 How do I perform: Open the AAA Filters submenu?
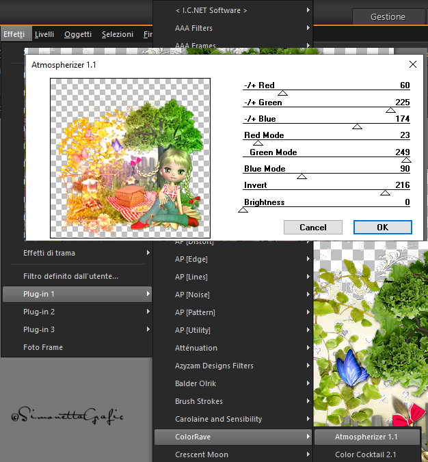click(x=233, y=28)
